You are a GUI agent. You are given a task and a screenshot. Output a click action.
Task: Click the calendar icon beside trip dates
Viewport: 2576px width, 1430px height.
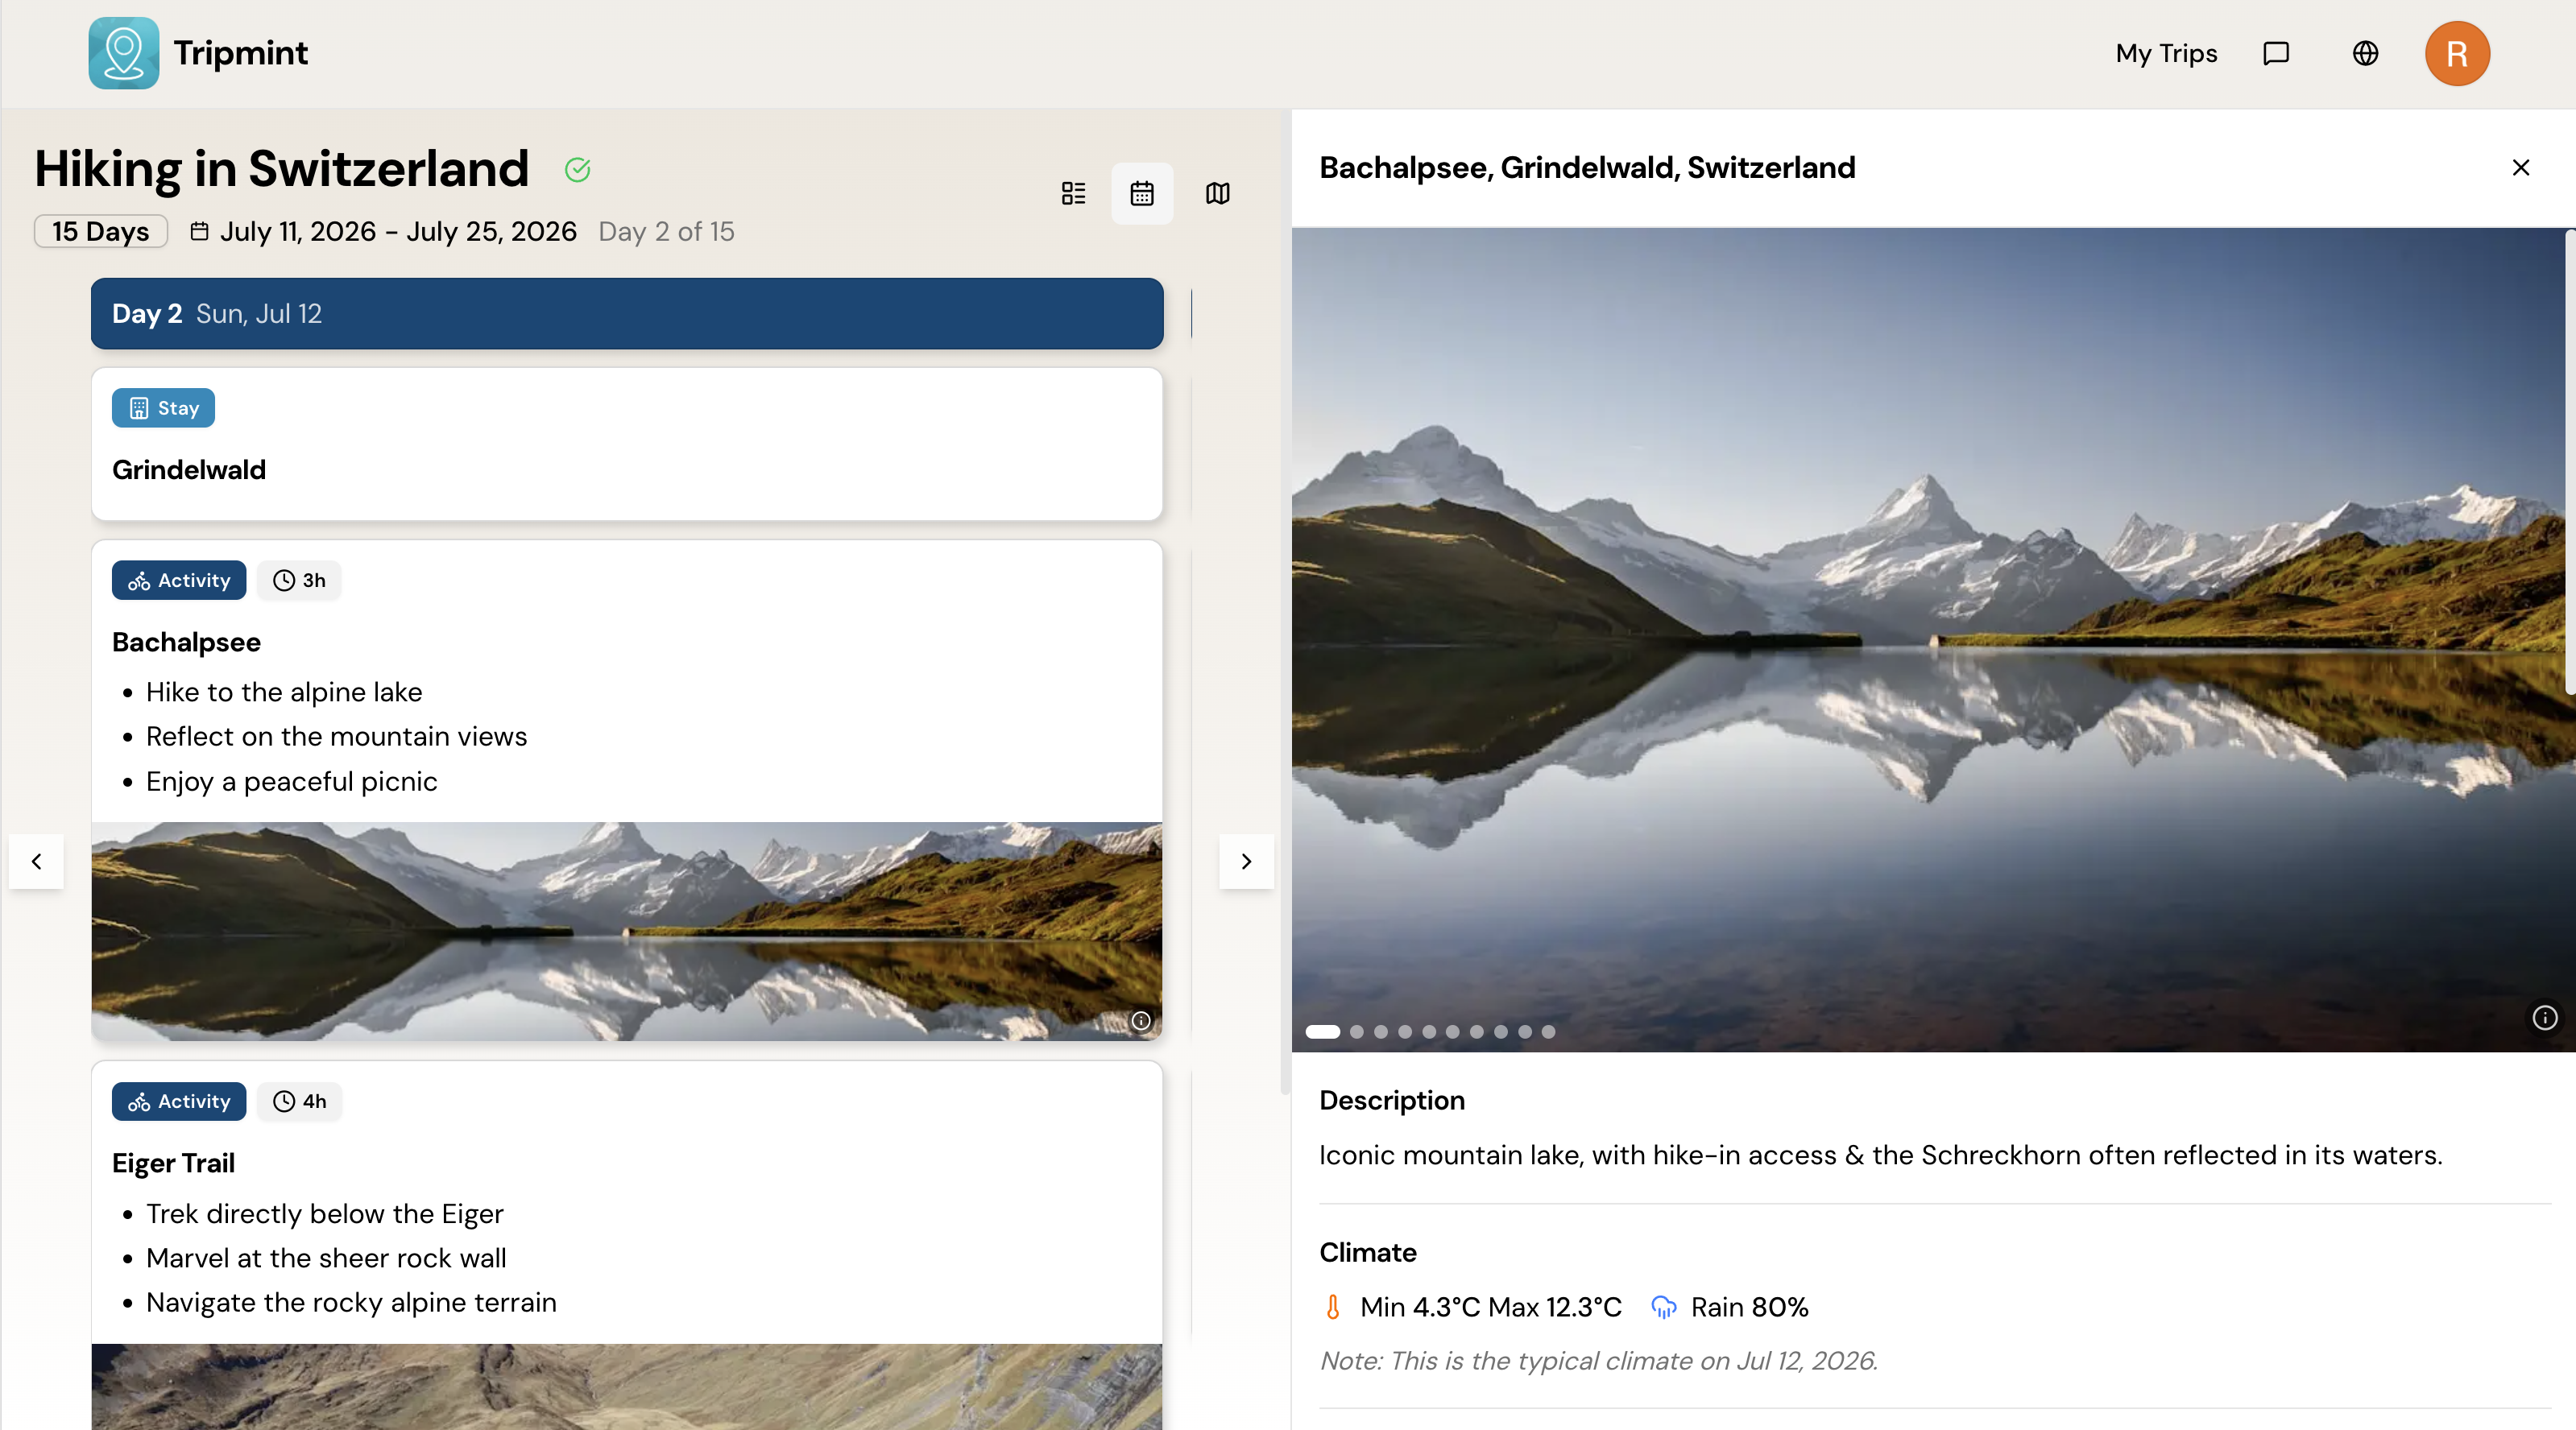coord(200,232)
